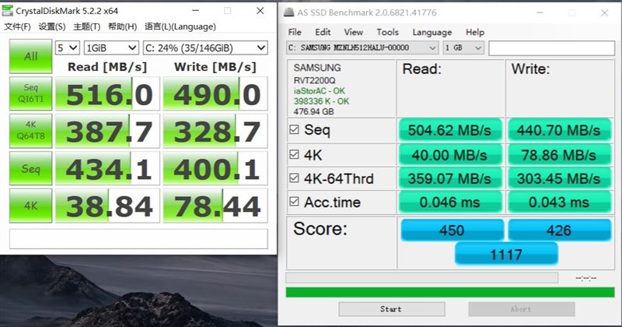This screenshot has height=327, width=622.
Task: Select the 38.84 4K read result
Action: click(107, 206)
